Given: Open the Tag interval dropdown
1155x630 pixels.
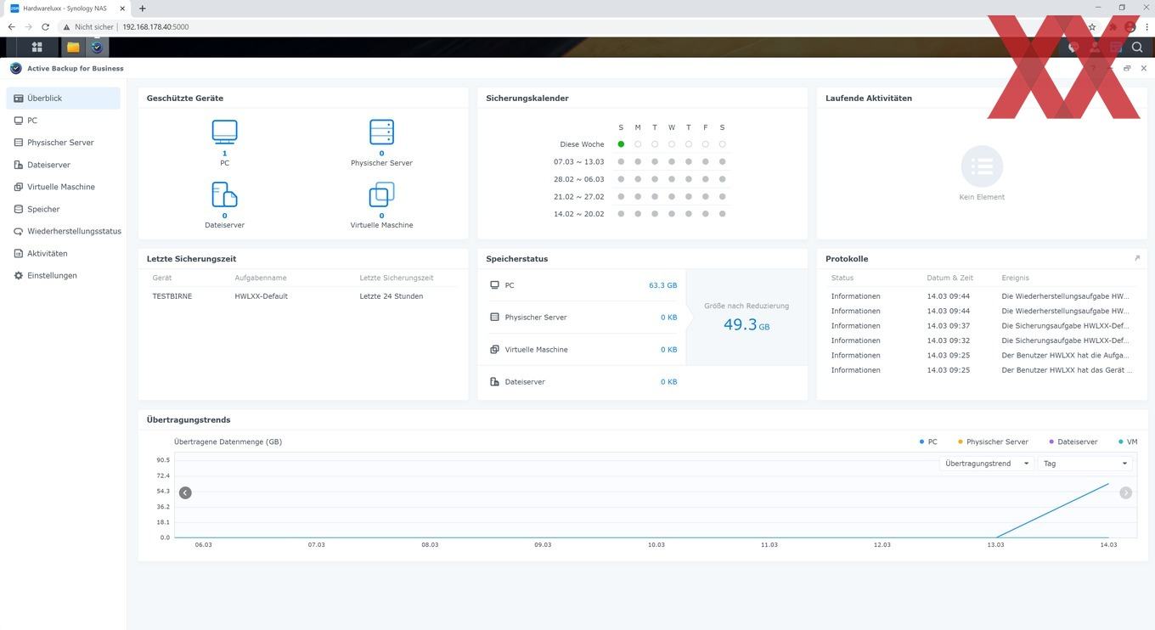Looking at the screenshot, I should coord(1085,464).
